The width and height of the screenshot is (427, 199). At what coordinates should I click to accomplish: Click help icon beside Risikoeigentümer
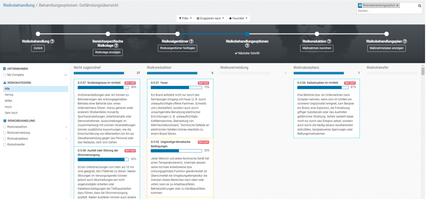[x=191, y=41]
